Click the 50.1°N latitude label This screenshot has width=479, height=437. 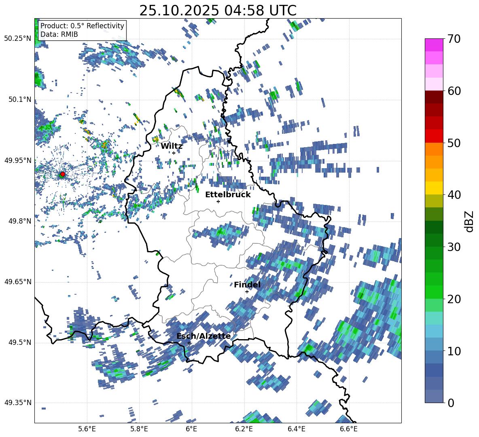coord(19,99)
